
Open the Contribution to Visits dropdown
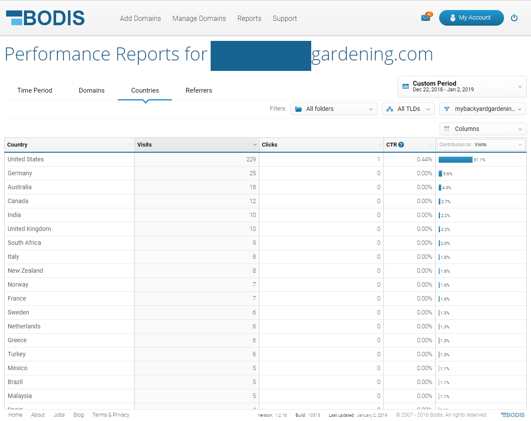click(481, 144)
